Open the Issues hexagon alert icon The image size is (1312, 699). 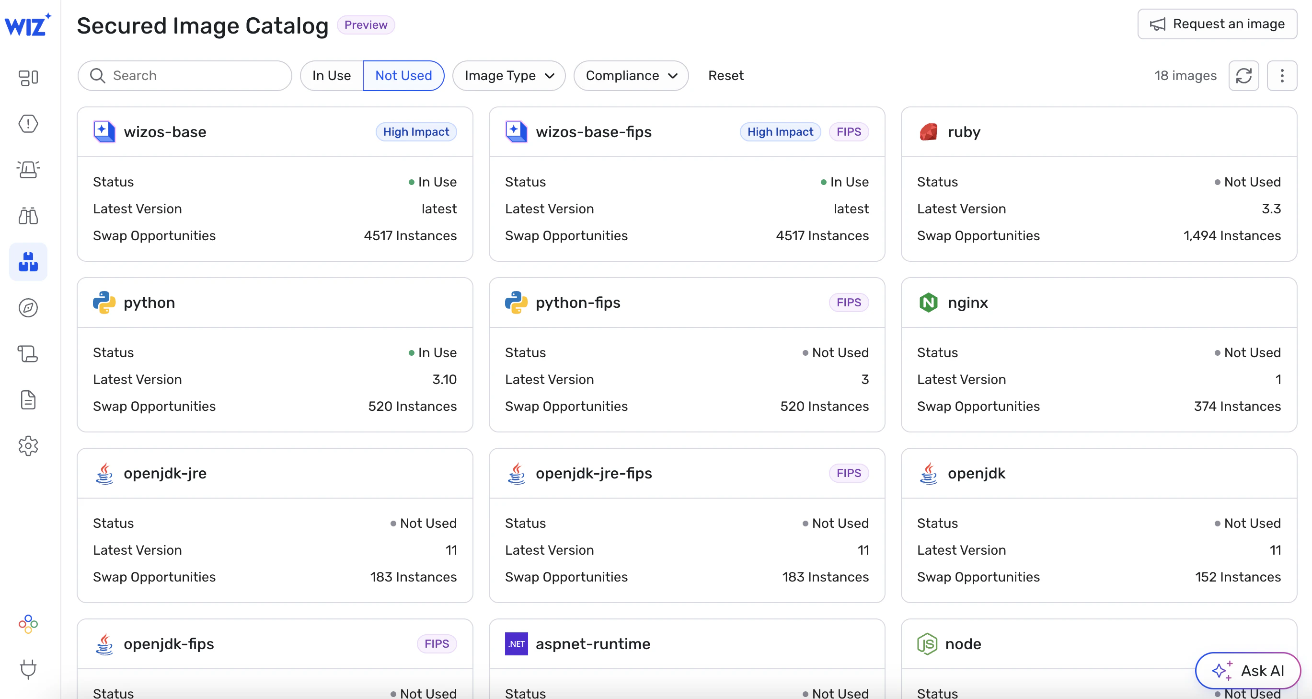click(28, 124)
